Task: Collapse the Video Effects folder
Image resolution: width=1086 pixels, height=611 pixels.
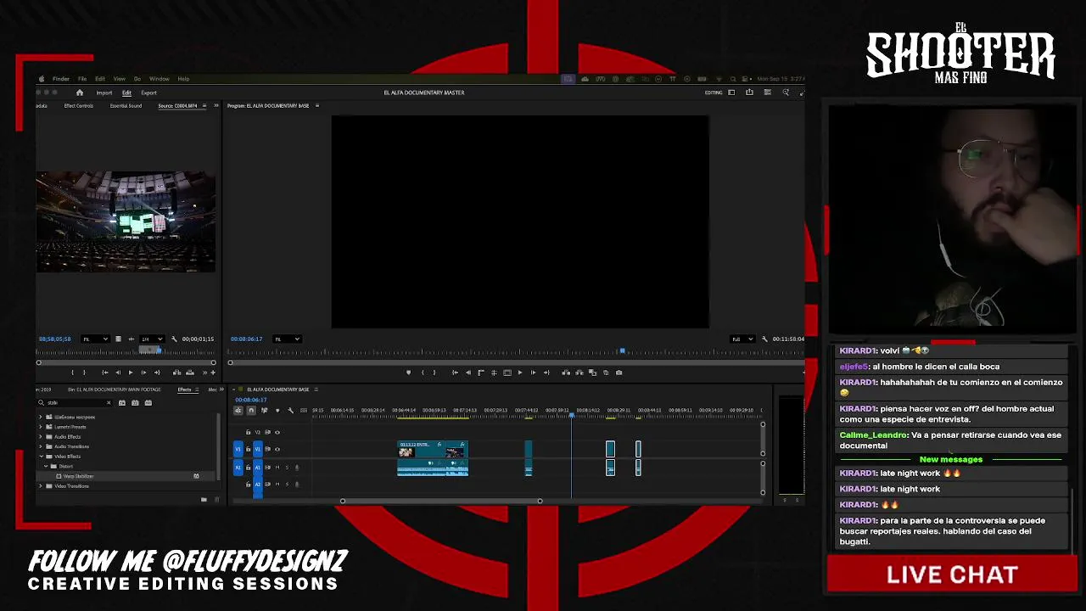Action: pos(41,457)
